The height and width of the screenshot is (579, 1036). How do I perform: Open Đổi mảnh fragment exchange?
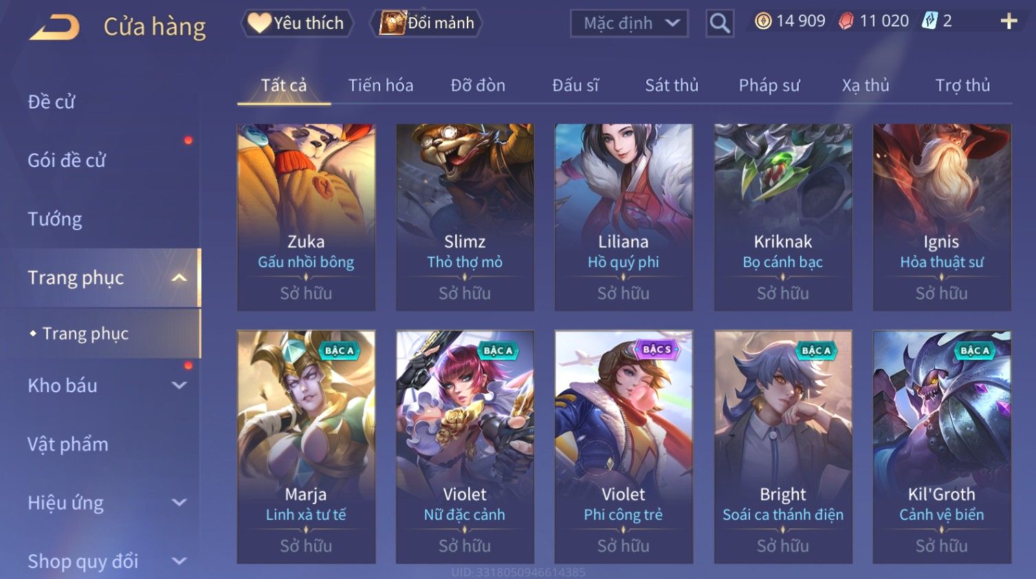(x=427, y=23)
